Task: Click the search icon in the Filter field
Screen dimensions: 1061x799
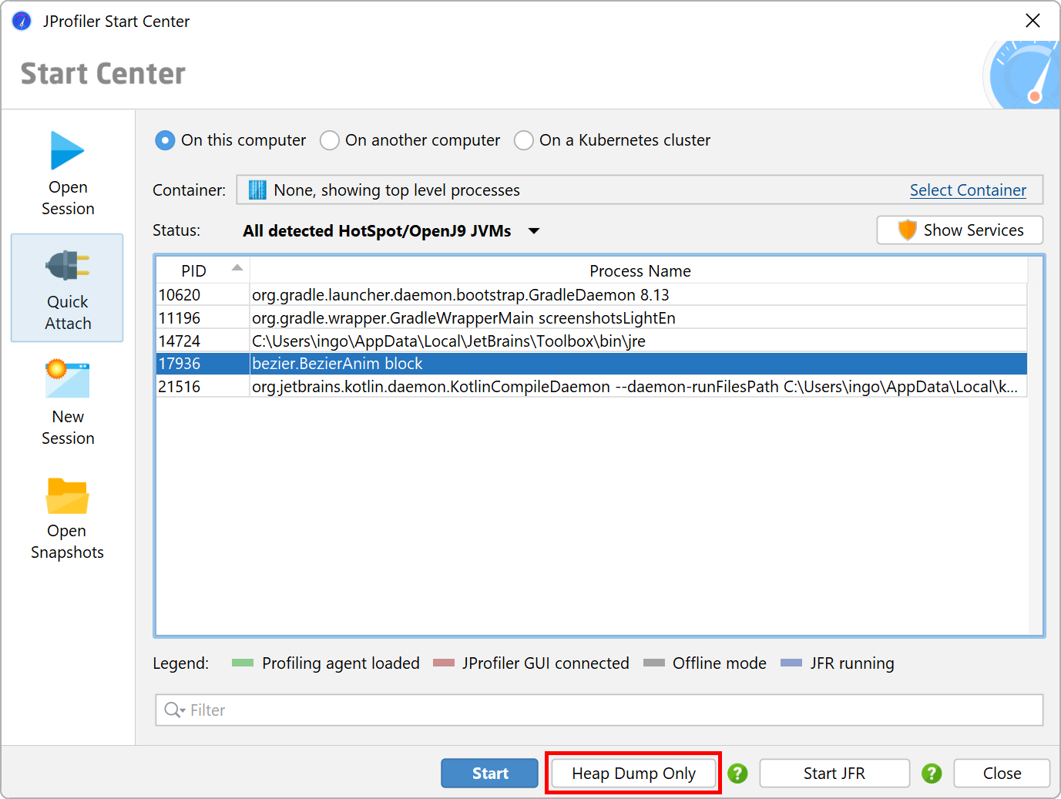Action: pos(174,710)
